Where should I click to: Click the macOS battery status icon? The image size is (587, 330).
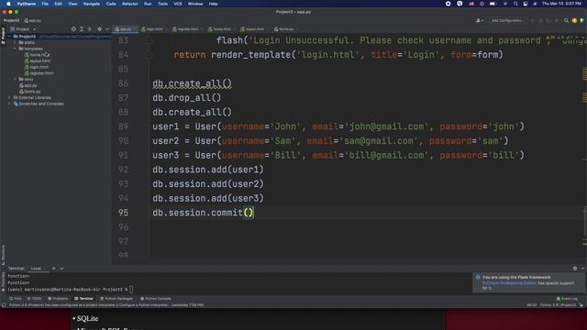493,4
